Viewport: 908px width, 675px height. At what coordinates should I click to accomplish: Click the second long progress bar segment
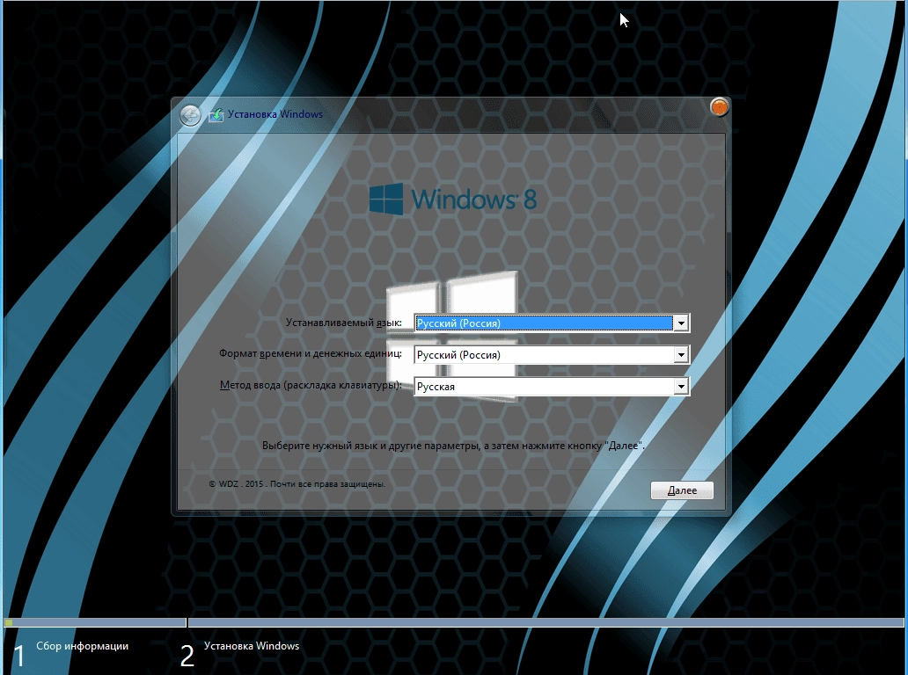tap(546, 623)
